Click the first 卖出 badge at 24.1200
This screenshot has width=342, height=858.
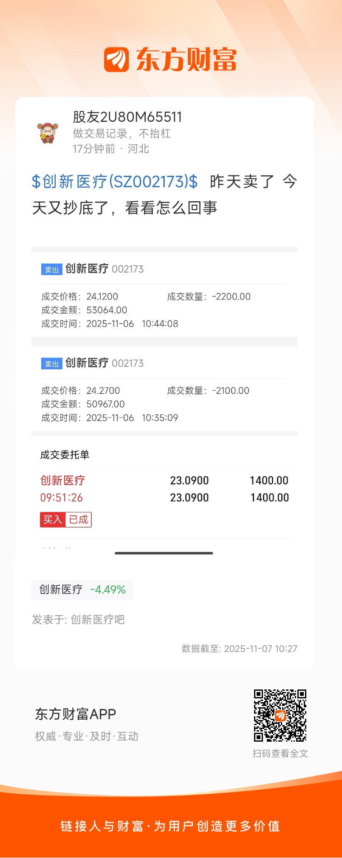click(x=52, y=270)
